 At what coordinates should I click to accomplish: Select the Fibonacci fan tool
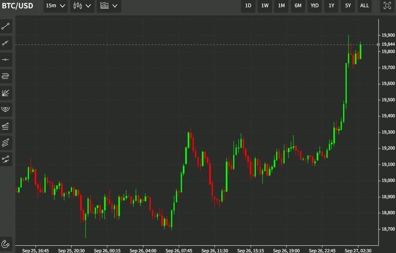click(5, 93)
